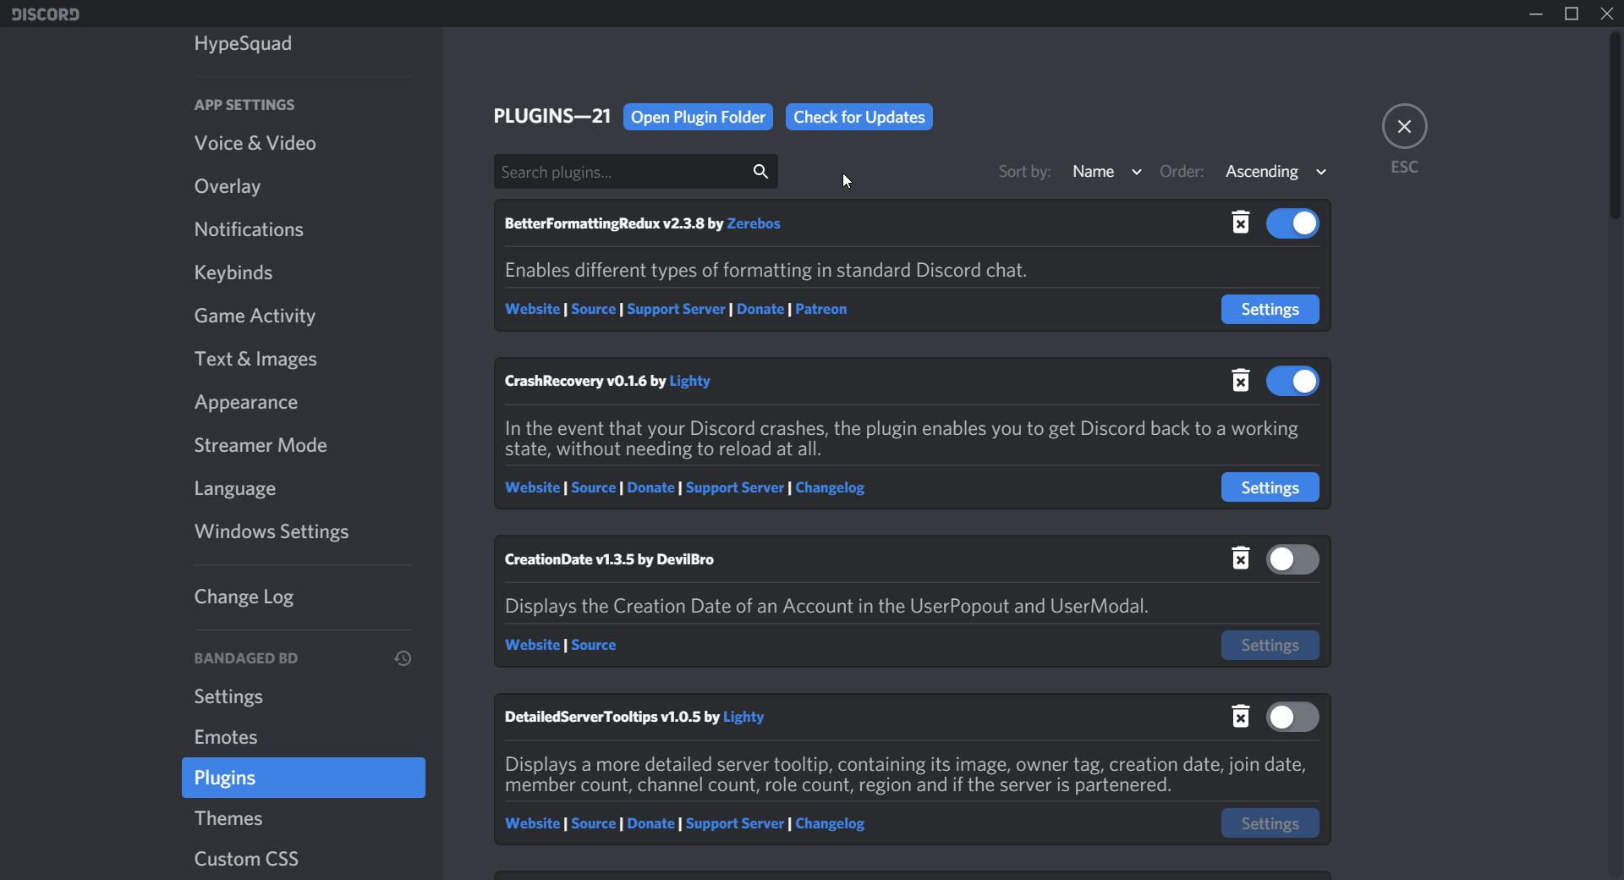Click Open Plugin Folder button
1624x880 pixels.
coord(698,117)
